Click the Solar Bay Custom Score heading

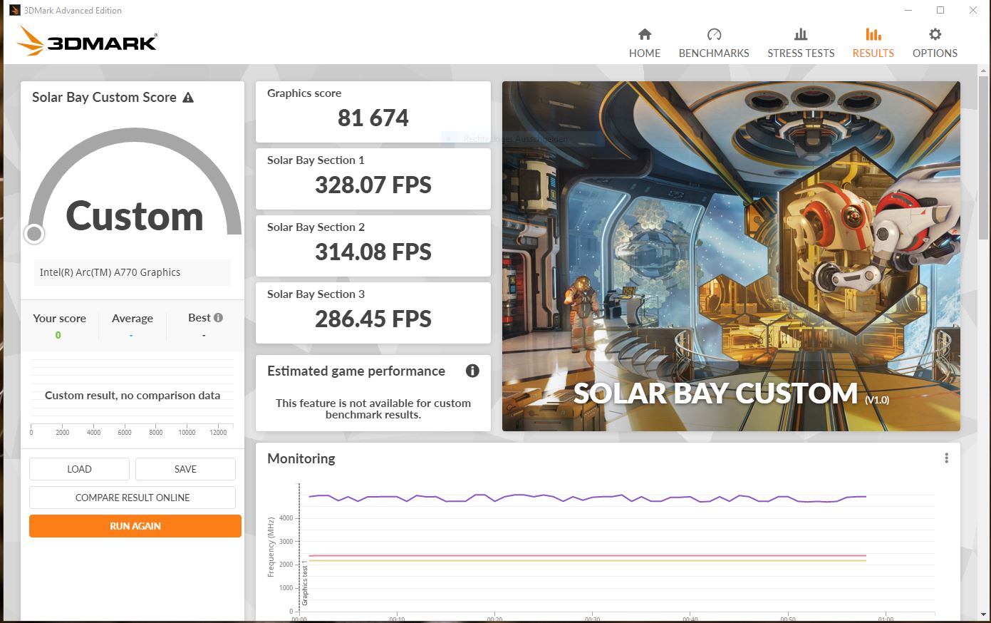[104, 98]
